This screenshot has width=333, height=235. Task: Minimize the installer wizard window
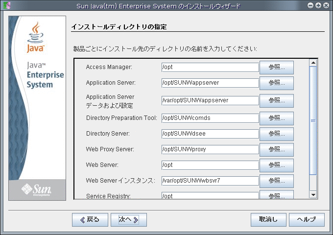coord(310,5)
